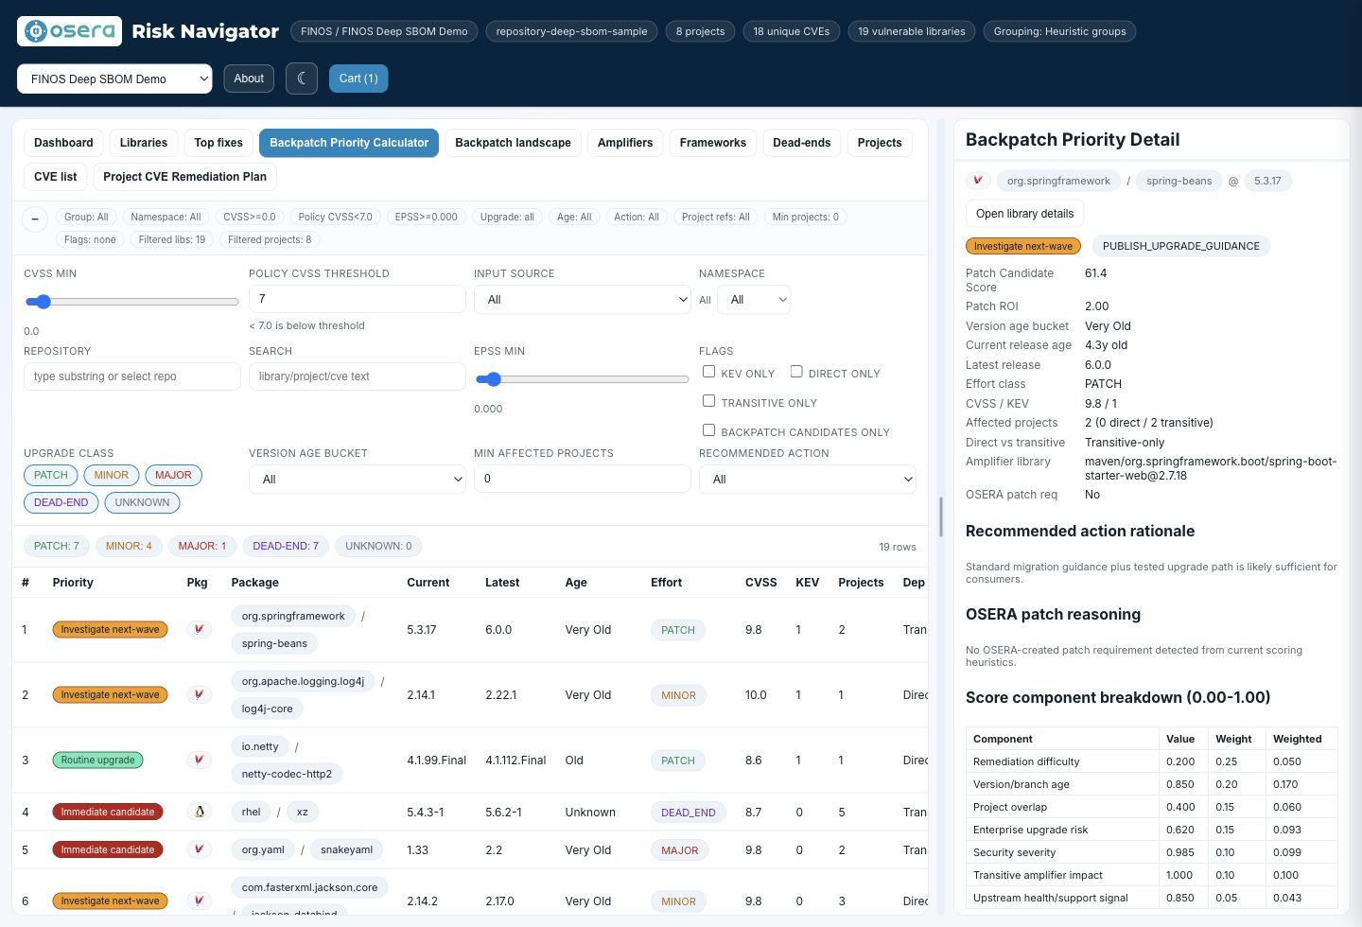This screenshot has height=927, width=1362.
Task: Adjust the CVSS Min slider
Action: [131, 302]
